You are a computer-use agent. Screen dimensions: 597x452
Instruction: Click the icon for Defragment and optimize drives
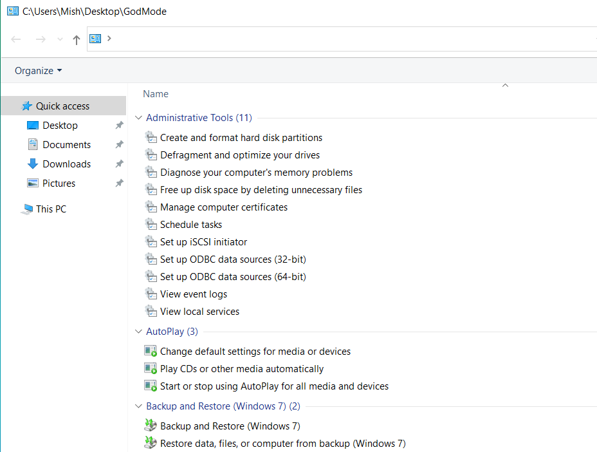(x=151, y=155)
